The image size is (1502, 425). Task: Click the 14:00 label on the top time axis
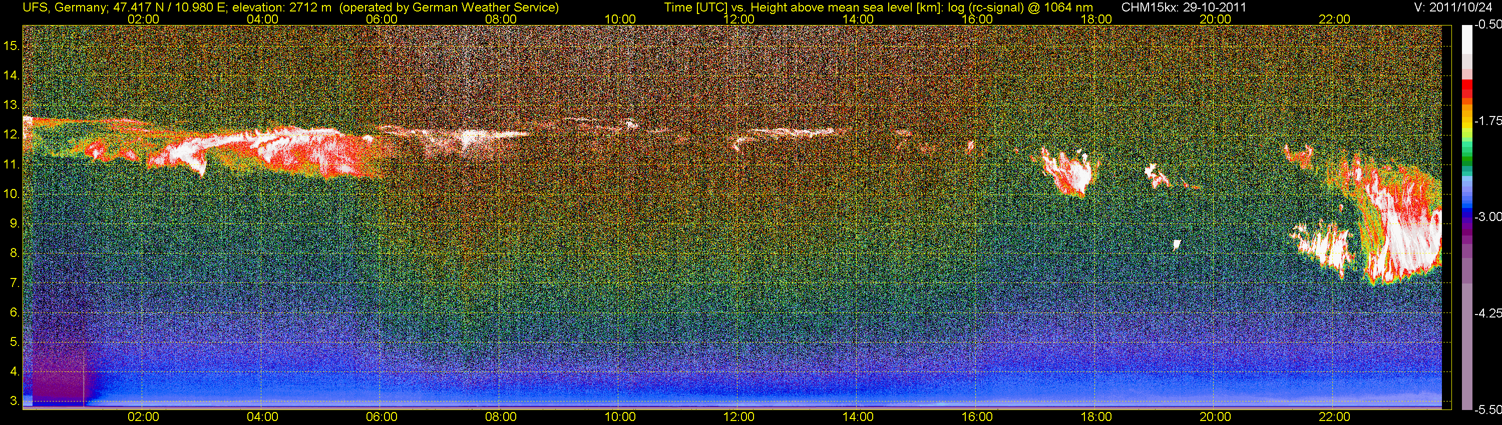click(858, 19)
